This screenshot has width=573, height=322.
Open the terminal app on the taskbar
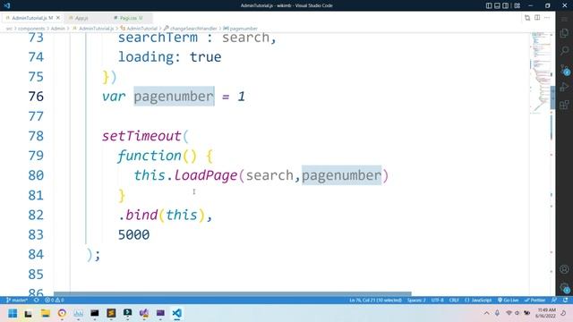94,313
